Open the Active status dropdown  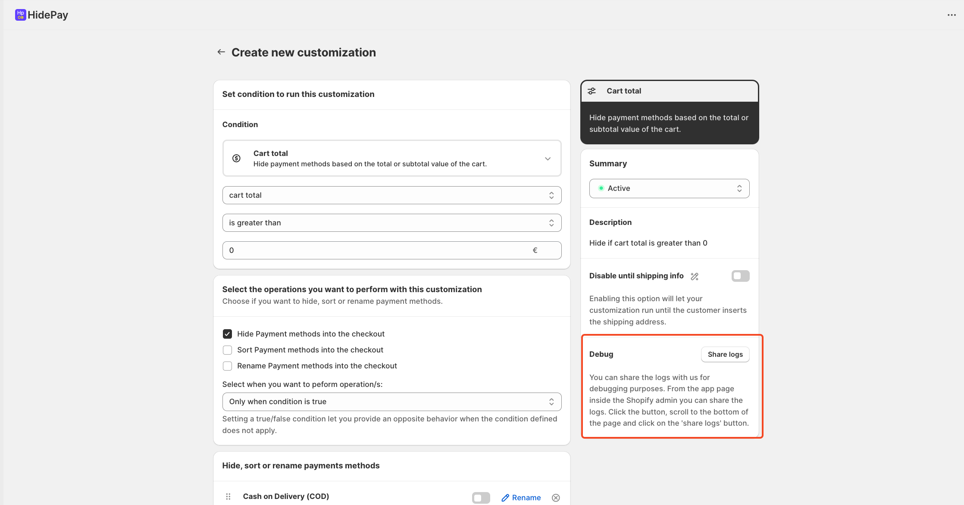669,188
